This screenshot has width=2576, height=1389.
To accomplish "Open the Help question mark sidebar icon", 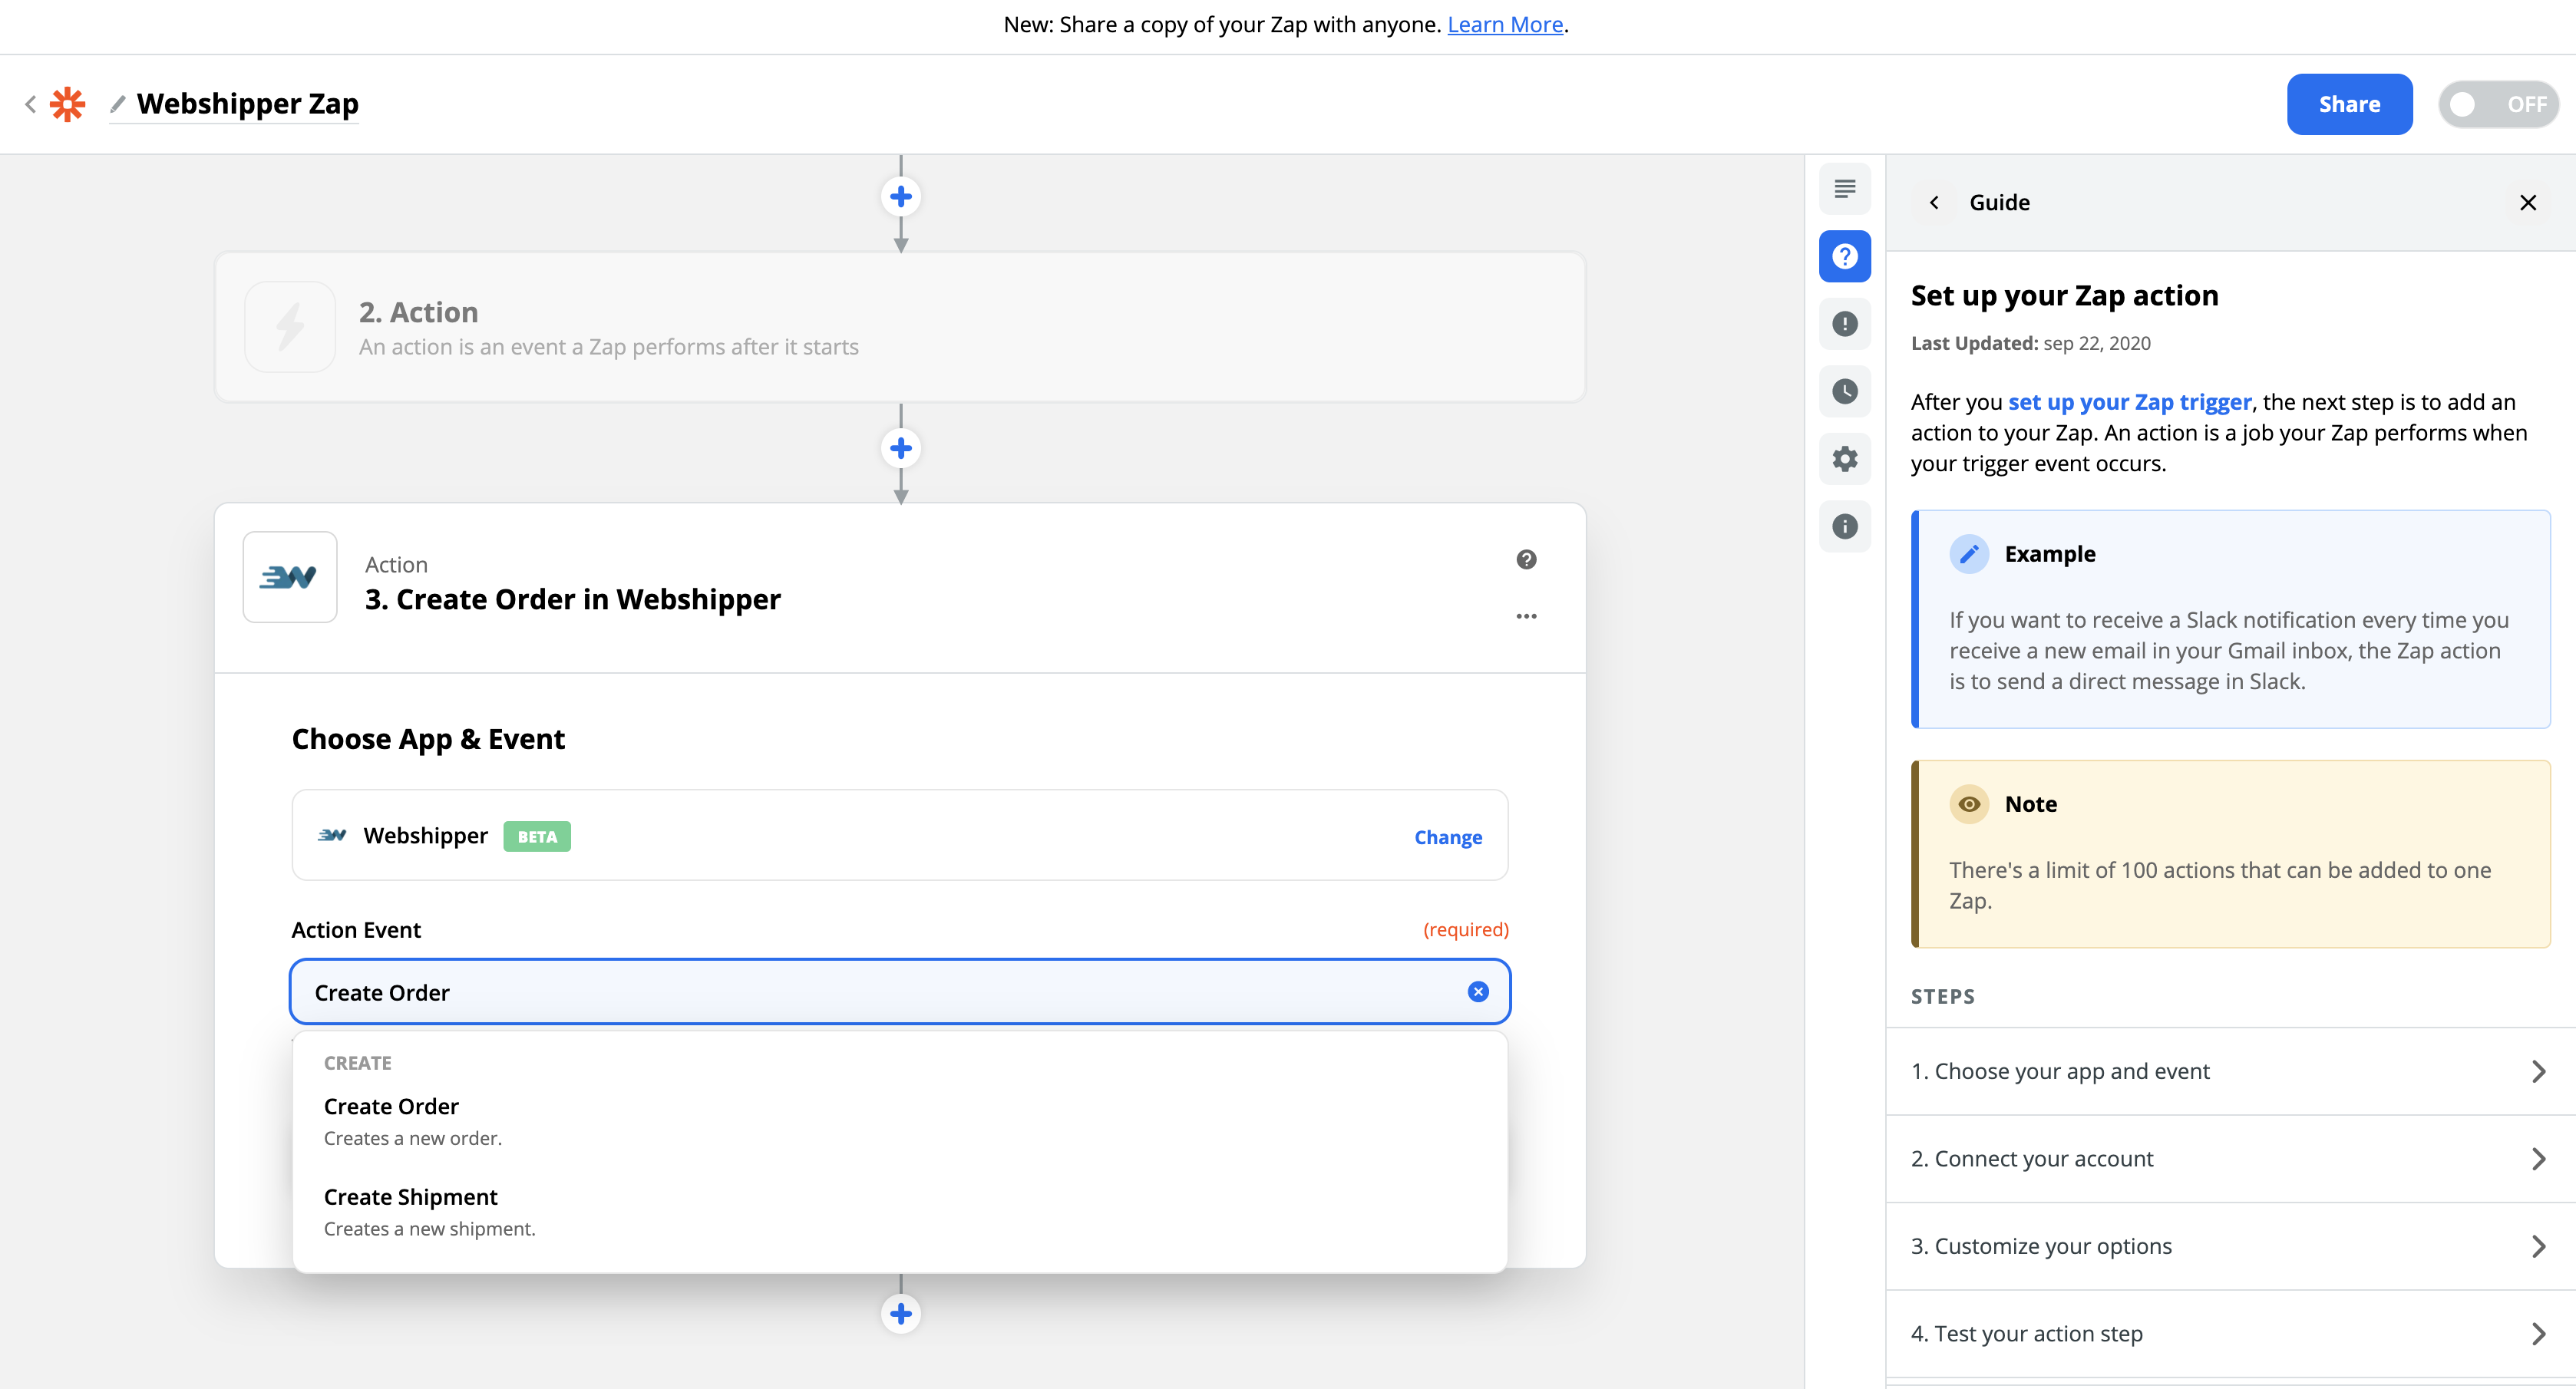I will tap(1845, 256).
